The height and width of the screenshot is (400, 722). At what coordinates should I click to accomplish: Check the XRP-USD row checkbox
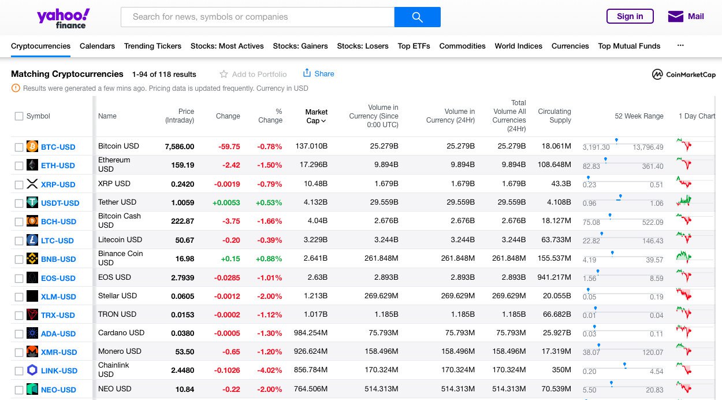tap(19, 185)
